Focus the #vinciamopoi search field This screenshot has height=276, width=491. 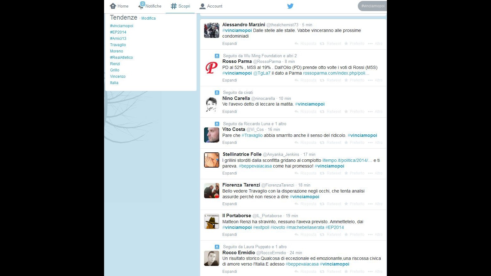click(x=372, y=6)
